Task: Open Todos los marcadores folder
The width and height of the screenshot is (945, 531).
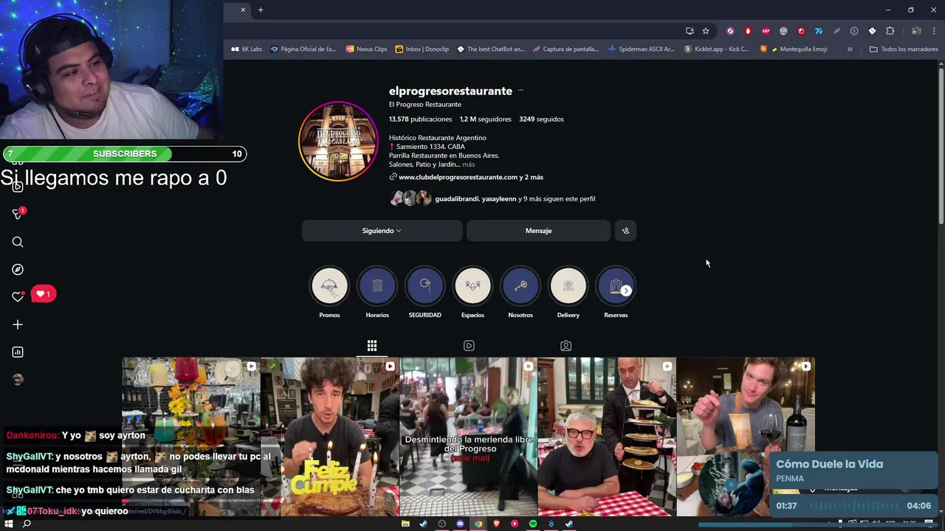Action: [904, 49]
